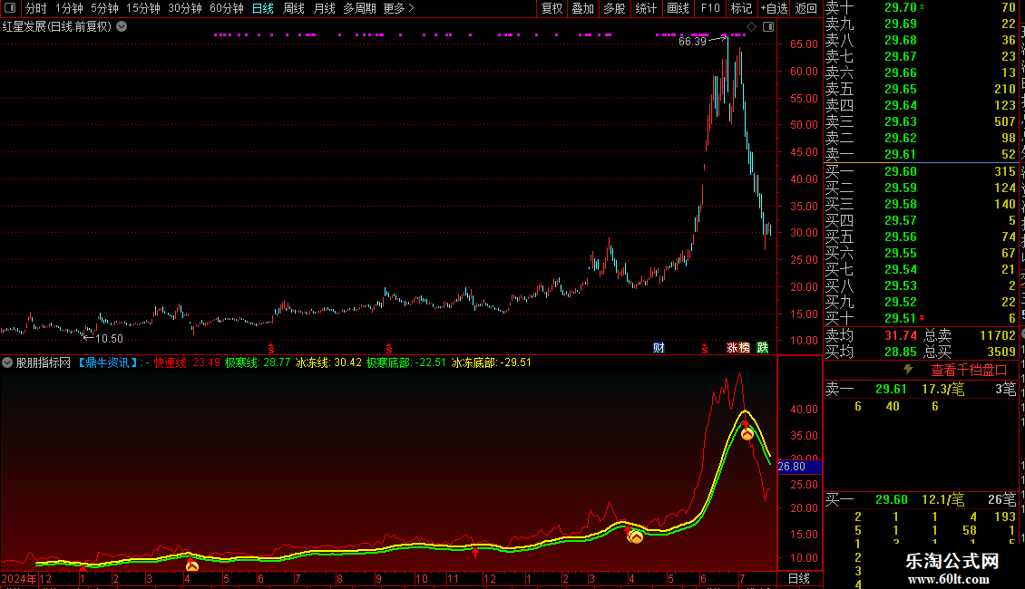Screen dimensions: 1025x589
Task: Click the 买均 28.85 value
Action: [900, 352]
